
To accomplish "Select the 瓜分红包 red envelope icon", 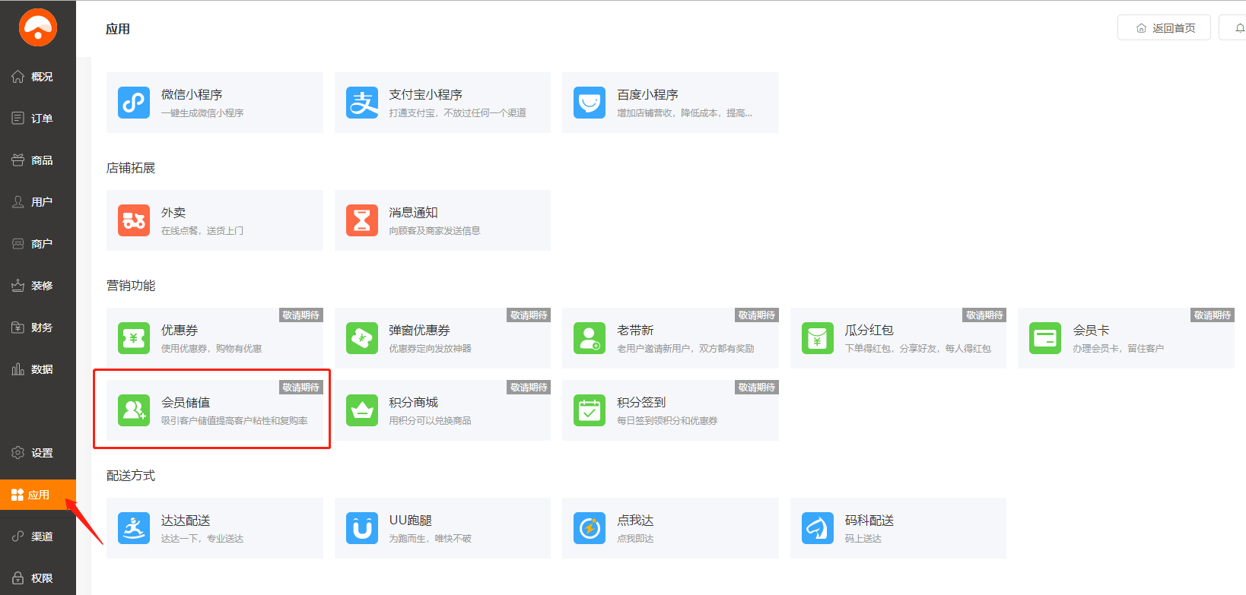I will click(x=818, y=338).
